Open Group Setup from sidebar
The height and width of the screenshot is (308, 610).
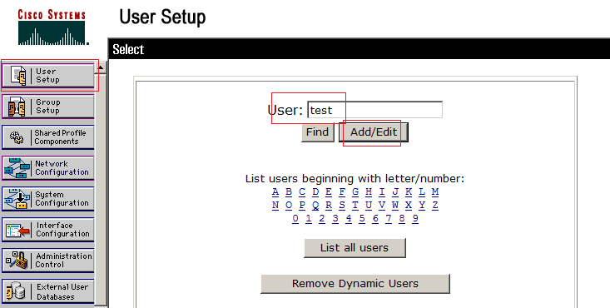click(47, 107)
